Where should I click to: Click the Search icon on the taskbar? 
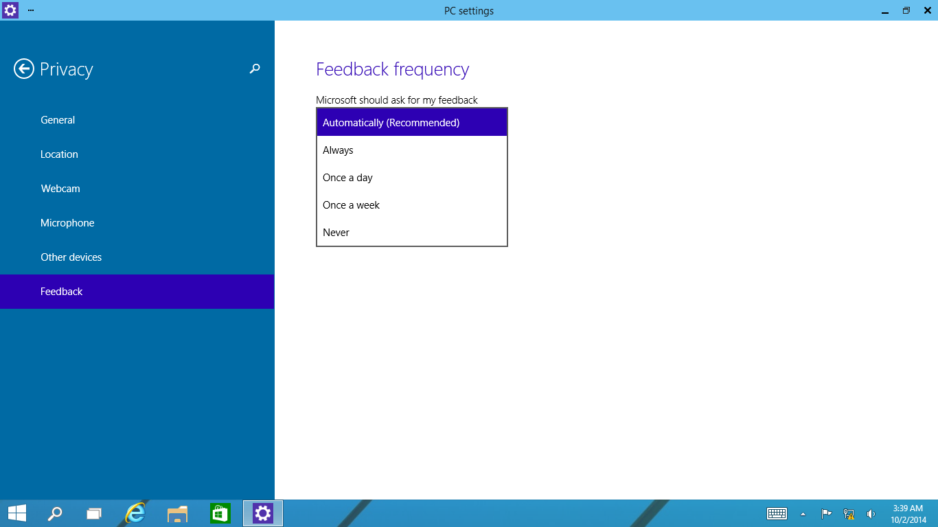point(55,513)
